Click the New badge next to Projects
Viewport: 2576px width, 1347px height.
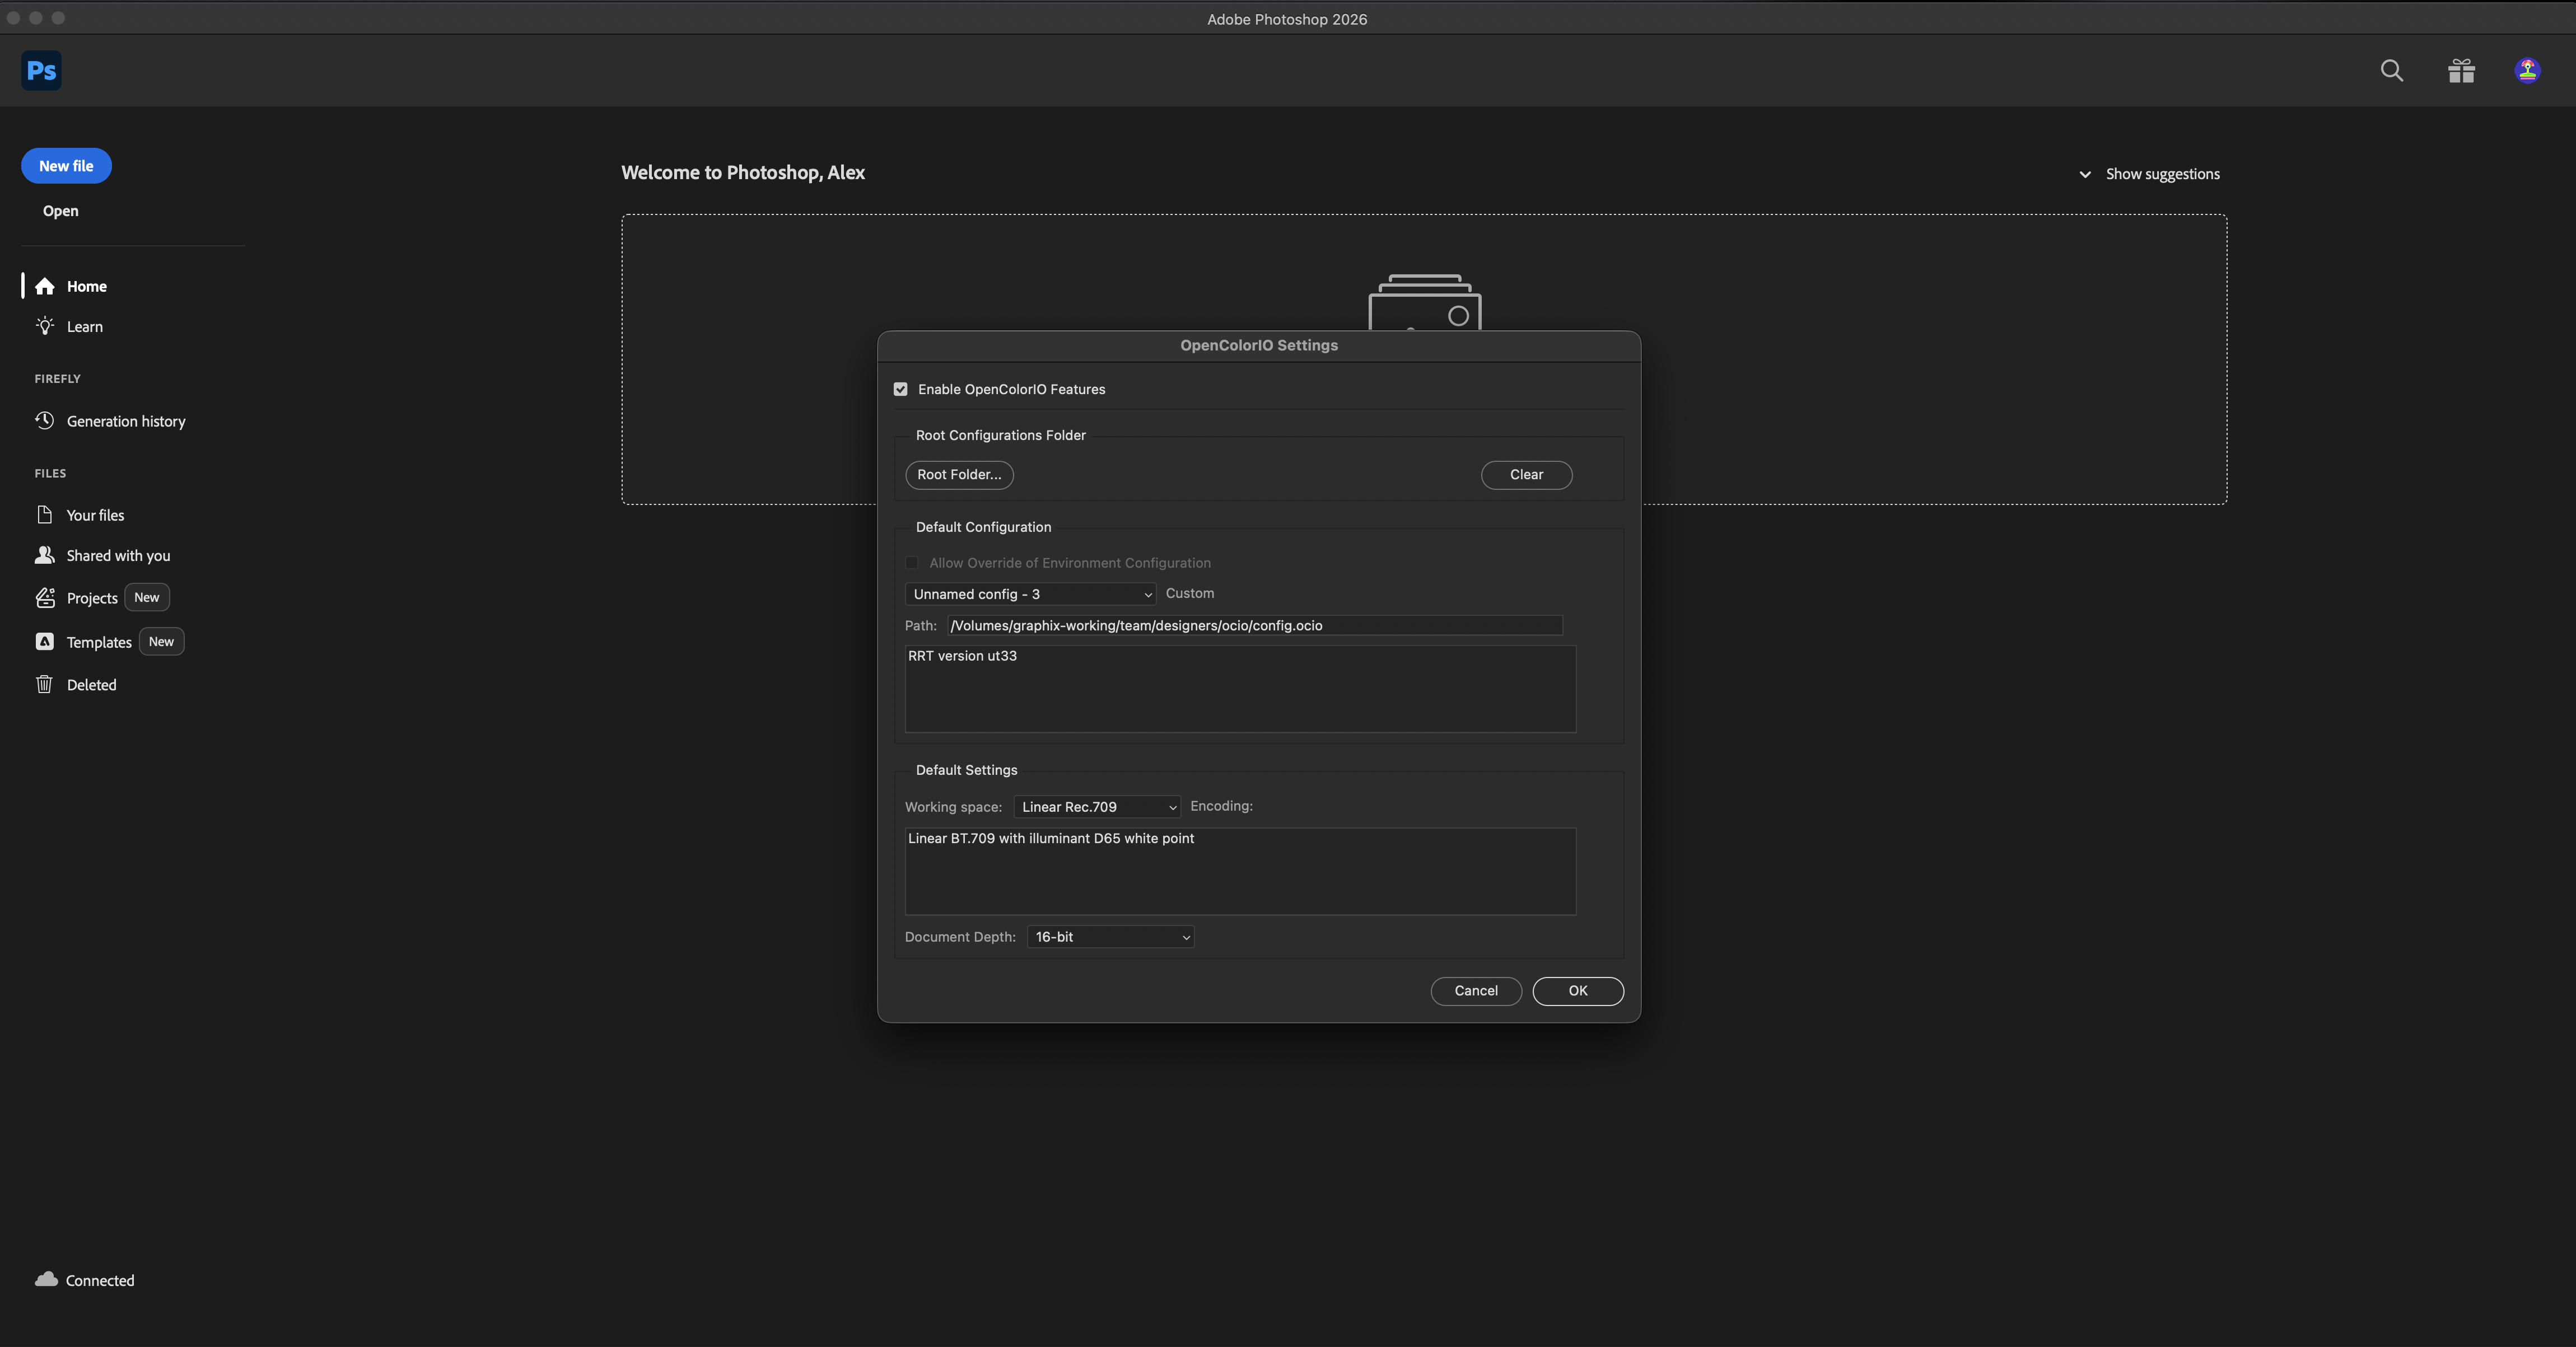point(147,597)
